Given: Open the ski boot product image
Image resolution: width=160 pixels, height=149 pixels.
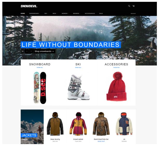Looking at the screenshot, I should coord(78,87).
